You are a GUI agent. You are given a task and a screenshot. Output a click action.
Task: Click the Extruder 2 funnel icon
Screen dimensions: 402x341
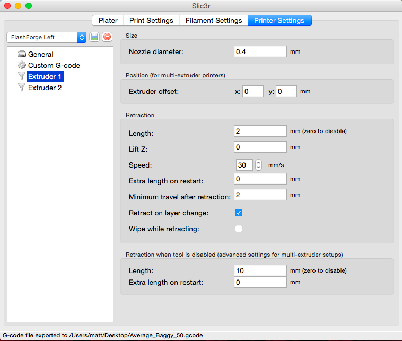[22, 88]
